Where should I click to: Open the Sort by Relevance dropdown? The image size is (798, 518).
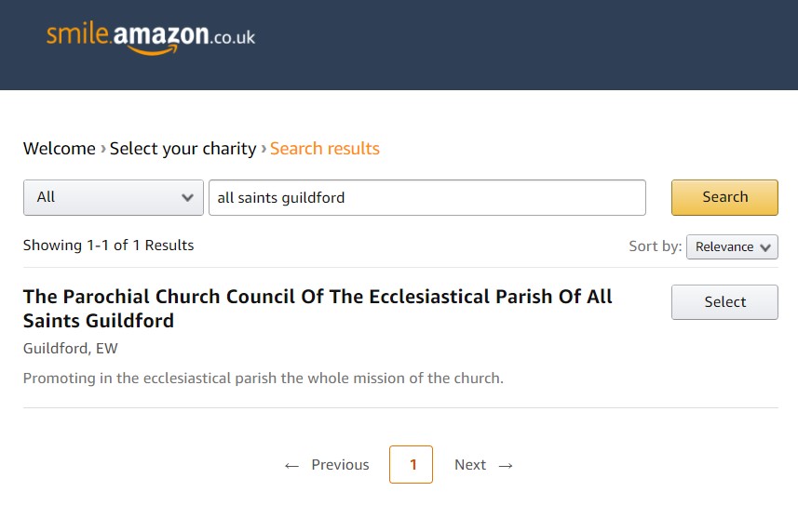click(732, 247)
